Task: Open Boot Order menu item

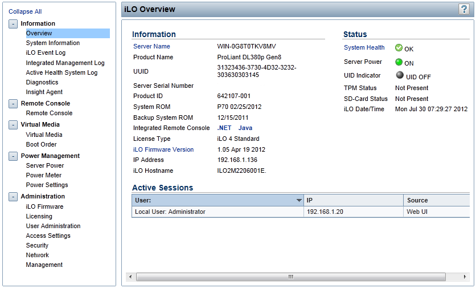Action: (x=42, y=144)
